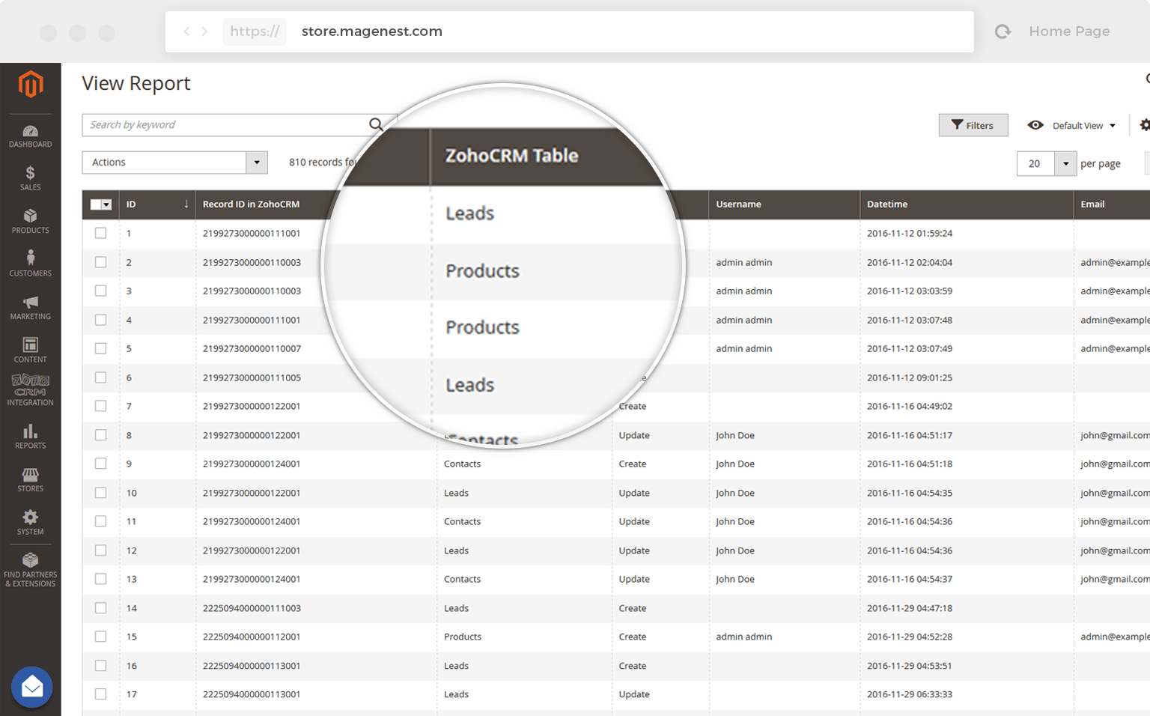
Task: Click the browser forward arrow
Action: (204, 31)
